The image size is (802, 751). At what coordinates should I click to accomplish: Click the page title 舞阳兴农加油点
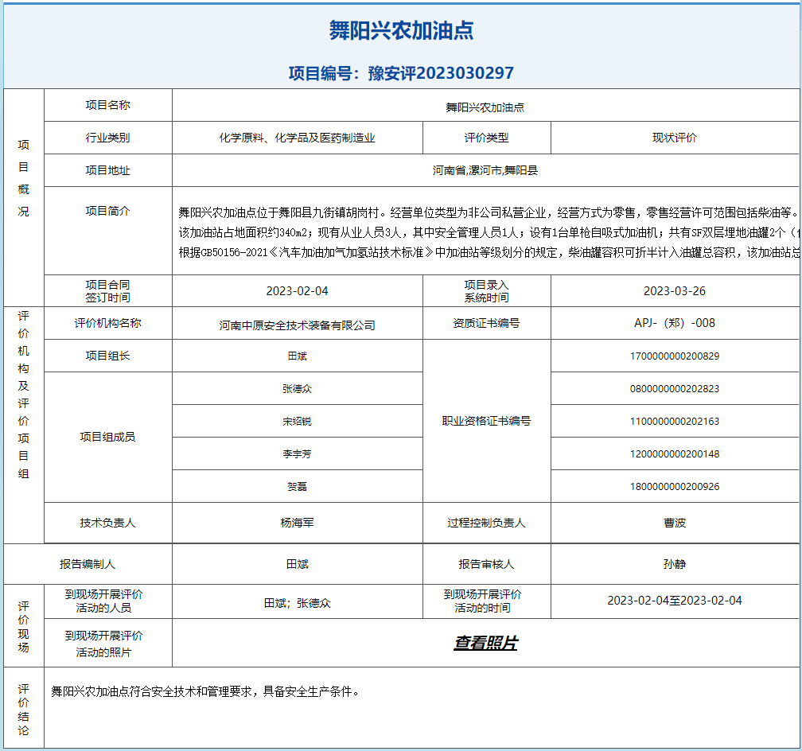pos(402,31)
